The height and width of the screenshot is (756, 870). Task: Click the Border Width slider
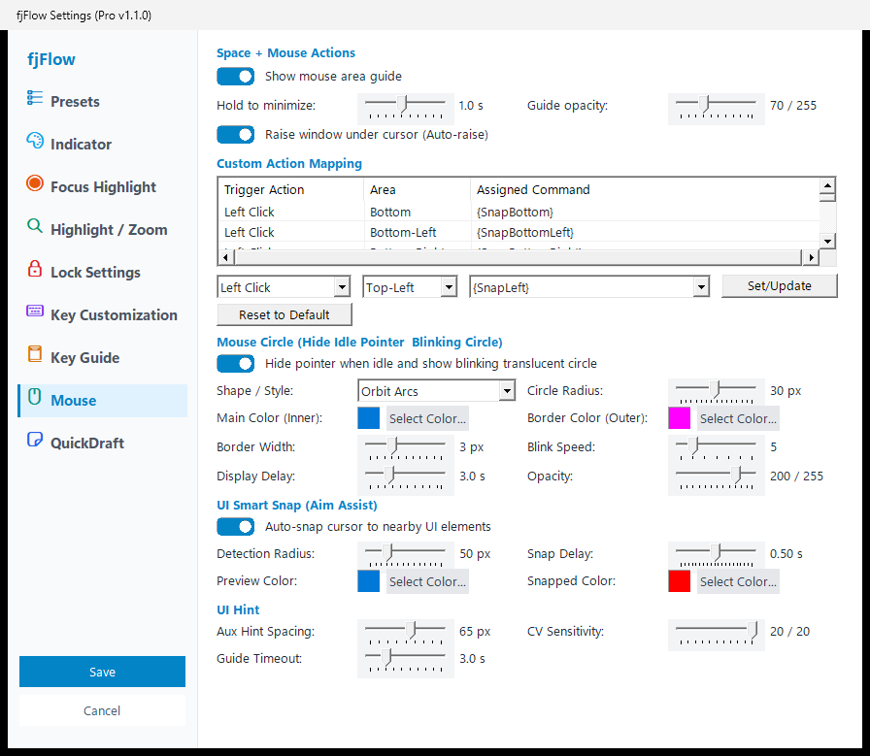click(406, 449)
